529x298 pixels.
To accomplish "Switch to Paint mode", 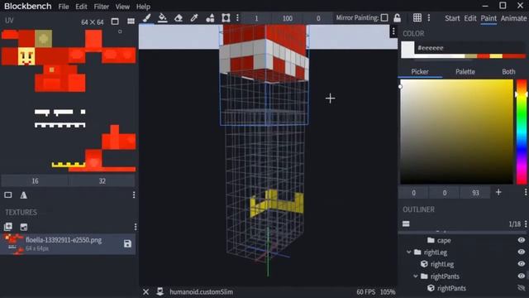I will [488, 18].
